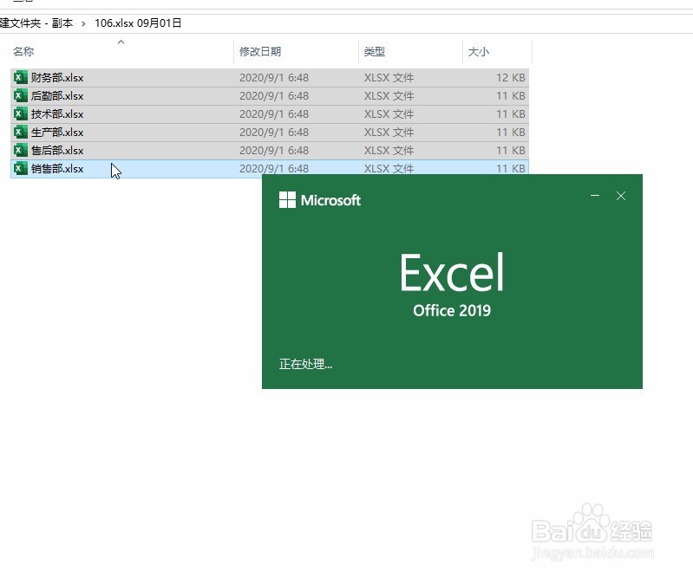Click the 11 KB size of 技术部.xlsx
The image size is (693, 577).
pos(511,113)
